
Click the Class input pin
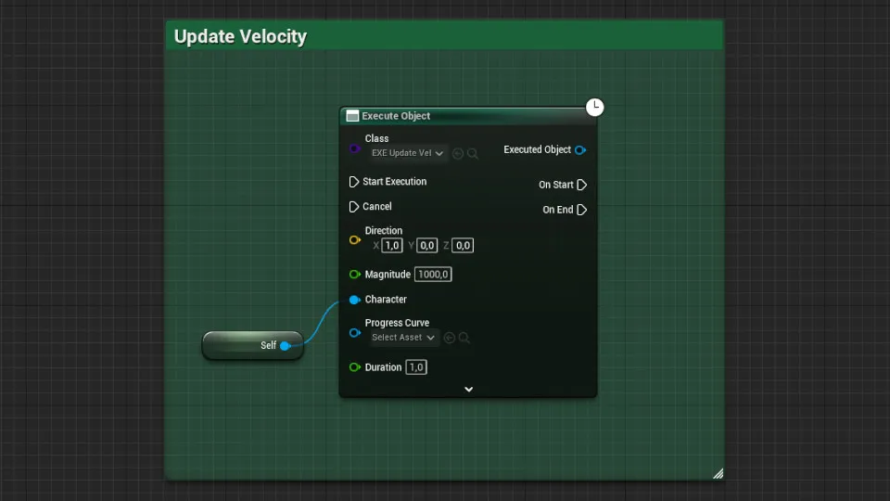point(355,148)
